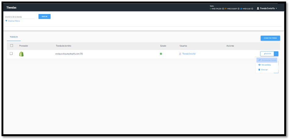290x140 pixels.
Task: Choose Eliminar from the actions menu
Action: click(x=263, y=70)
